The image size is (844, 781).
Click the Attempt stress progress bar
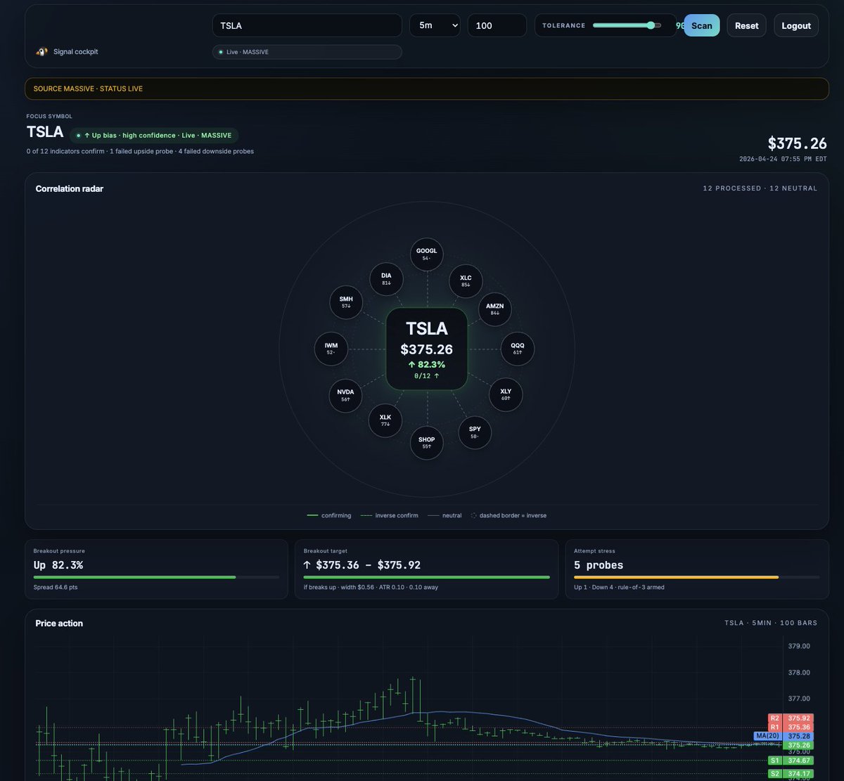(696, 577)
